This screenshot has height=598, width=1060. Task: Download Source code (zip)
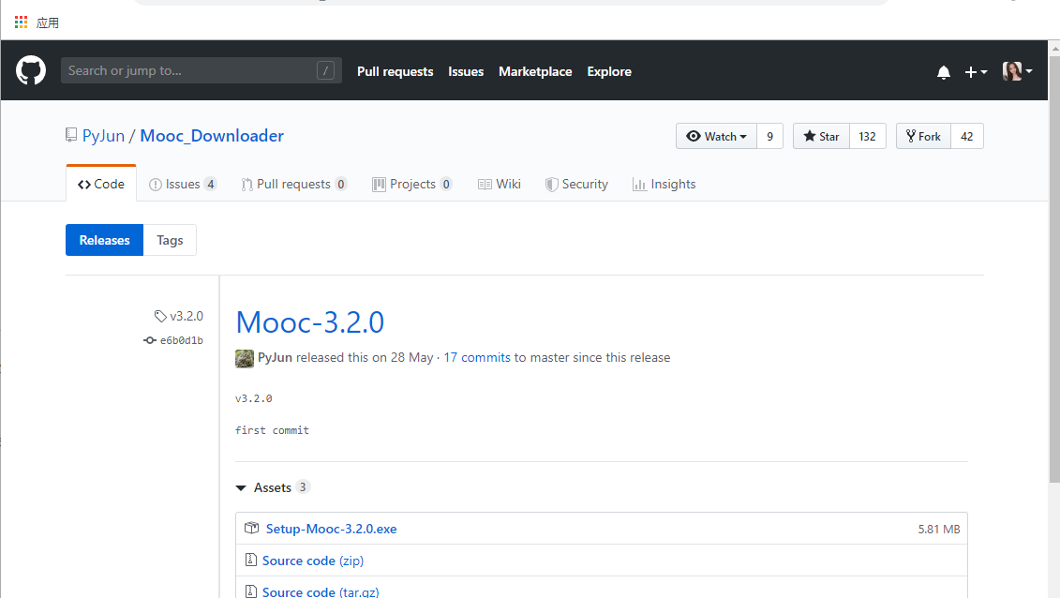click(x=313, y=561)
